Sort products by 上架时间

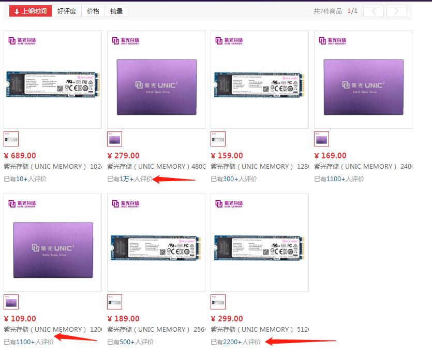click(x=31, y=11)
